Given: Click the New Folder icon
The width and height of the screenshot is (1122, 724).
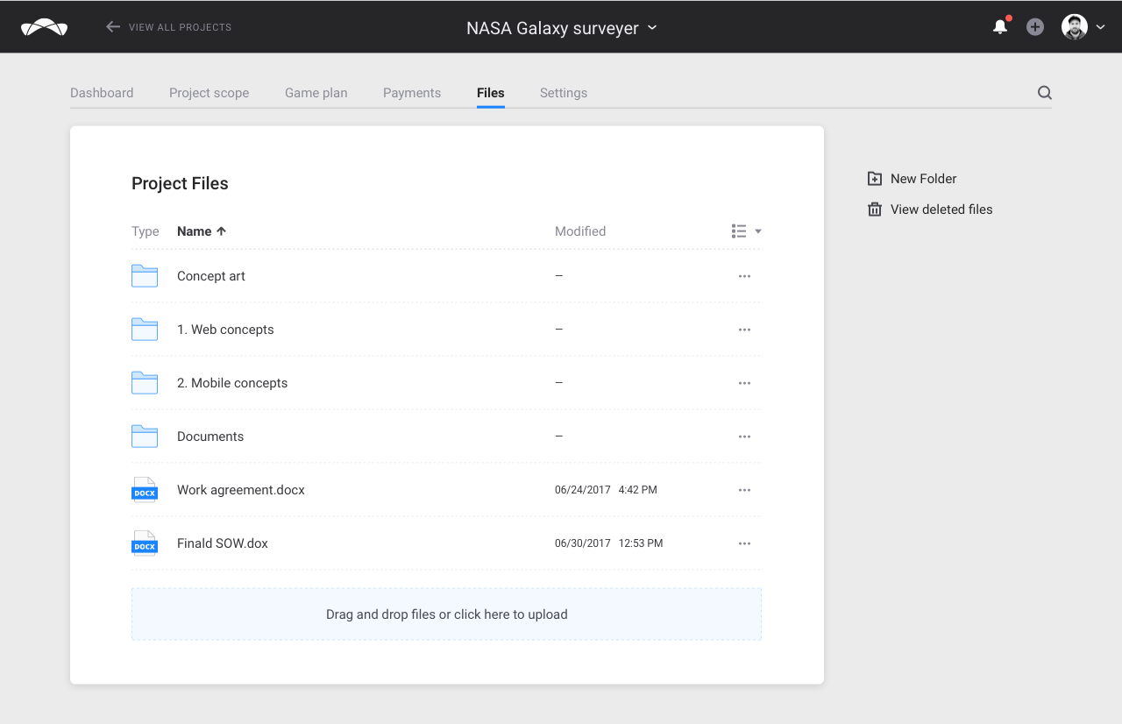Looking at the screenshot, I should (x=875, y=179).
